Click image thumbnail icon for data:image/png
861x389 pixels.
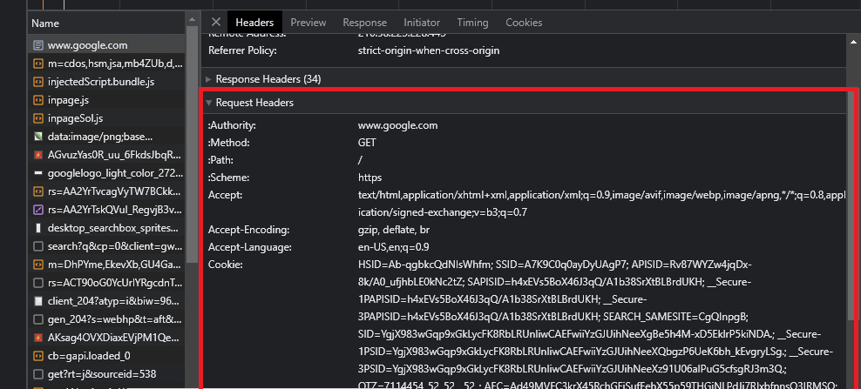[x=37, y=137]
